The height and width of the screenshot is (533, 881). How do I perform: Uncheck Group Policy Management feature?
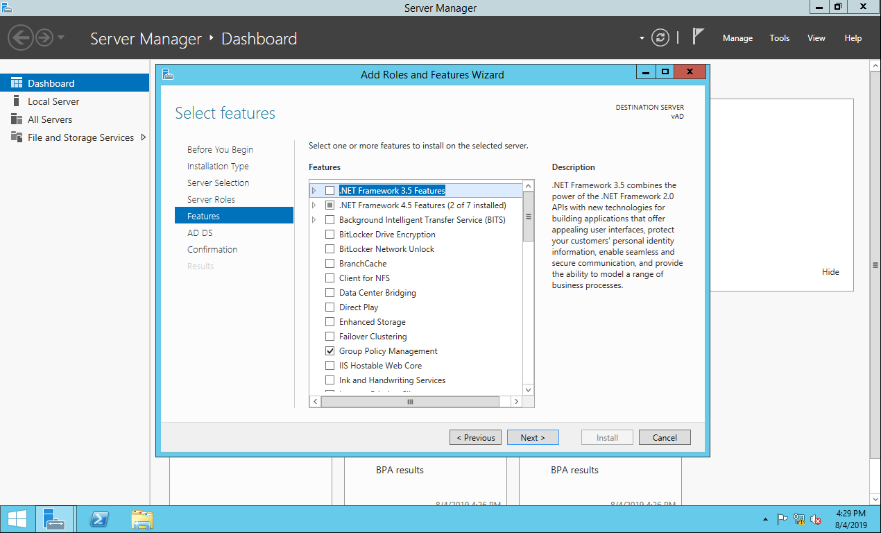click(330, 351)
